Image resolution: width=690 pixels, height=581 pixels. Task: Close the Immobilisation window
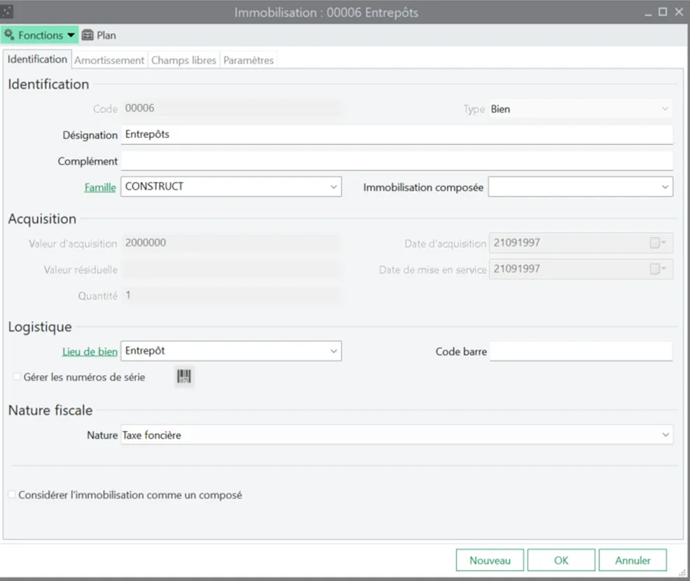(679, 12)
